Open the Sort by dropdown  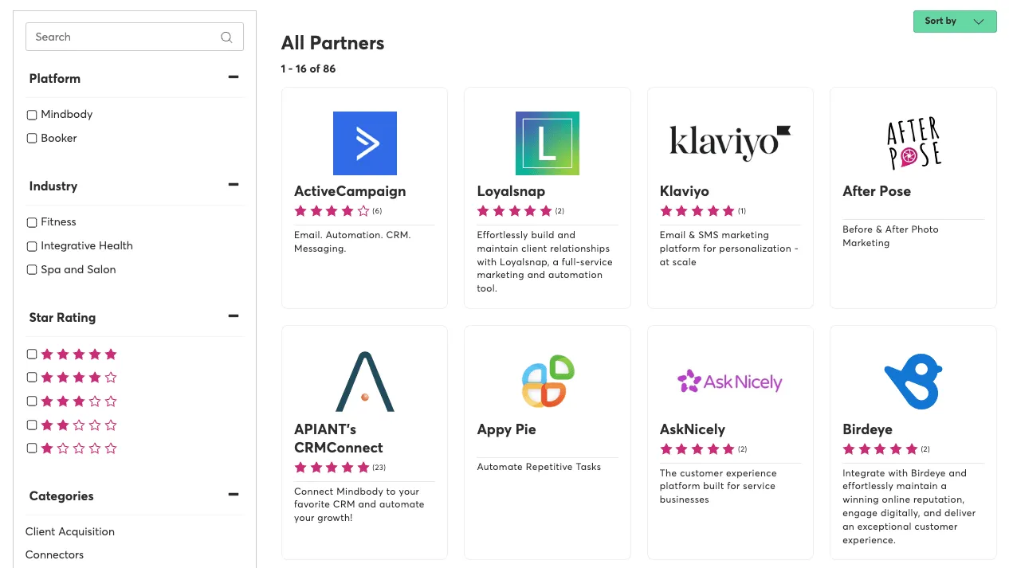pyautogui.click(x=955, y=22)
